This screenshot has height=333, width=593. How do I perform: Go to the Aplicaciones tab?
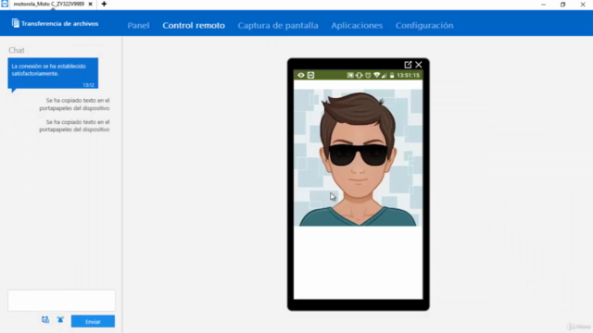pos(357,25)
